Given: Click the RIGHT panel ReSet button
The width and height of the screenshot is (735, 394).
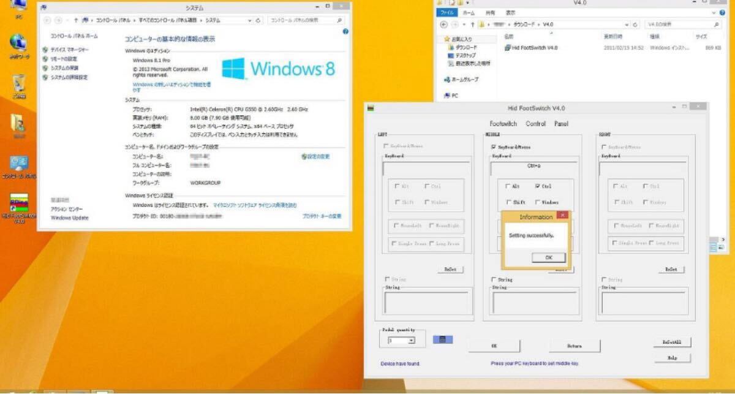Looking at the screenshot, I should (671, 269).
